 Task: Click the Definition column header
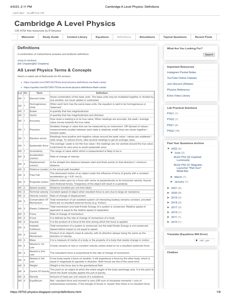(x=102, y=93)
